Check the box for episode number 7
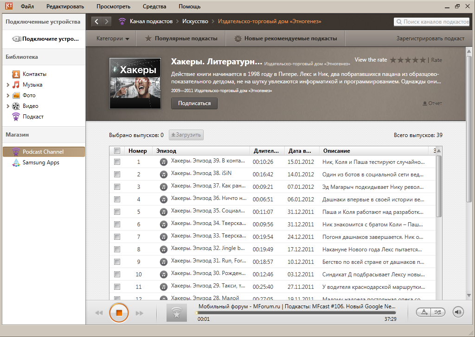The image size is (475, 337). click(117, 237)
